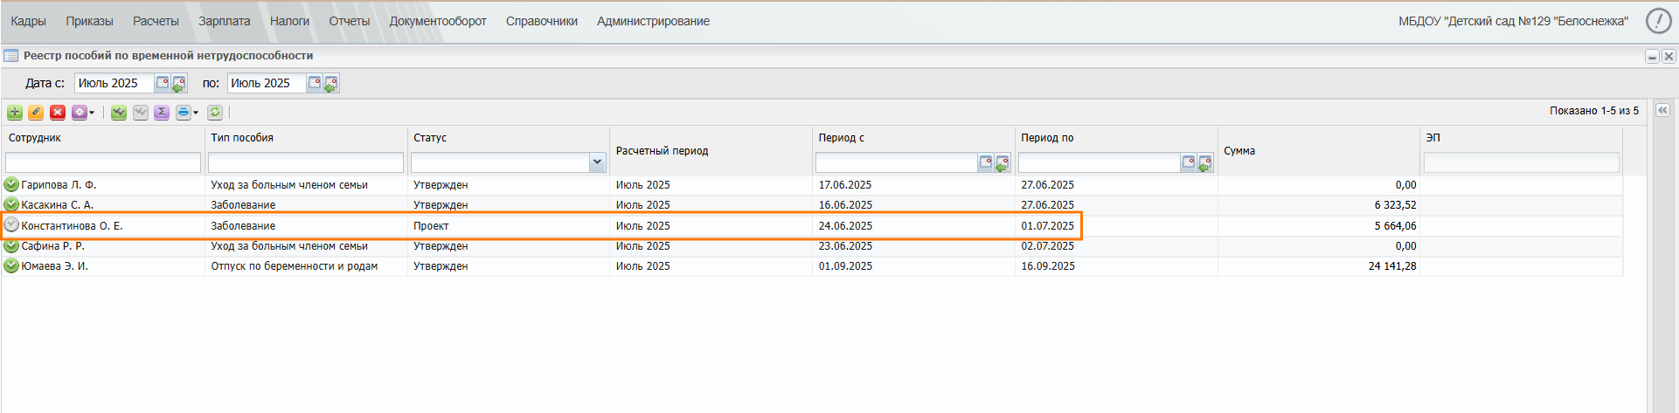
Task: Open the calendar picker for 'по' date
Action: click(x=315, y=83)
